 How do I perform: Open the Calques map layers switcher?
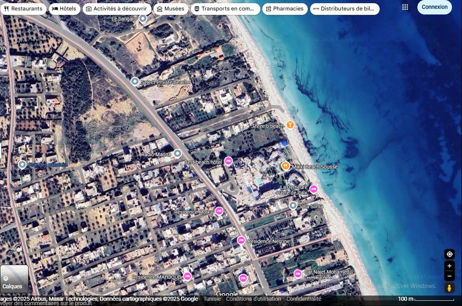coord(14,279)
